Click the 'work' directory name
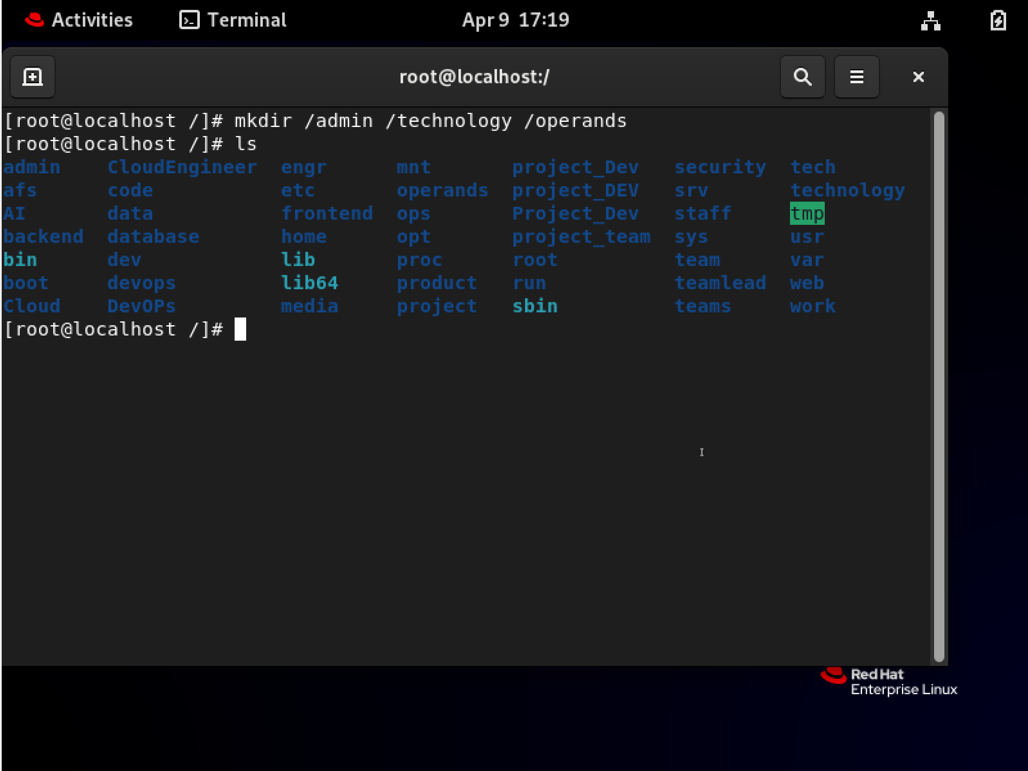Image resolution: width=1028 pixels, height=771 pixels. coord(813,306)
